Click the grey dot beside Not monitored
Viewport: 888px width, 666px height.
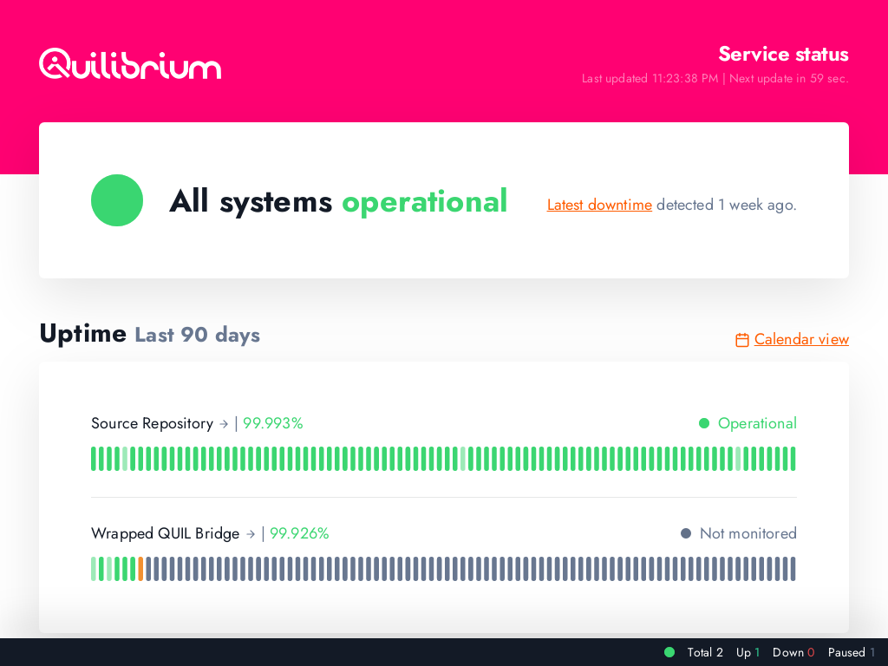tap(686, 533)
